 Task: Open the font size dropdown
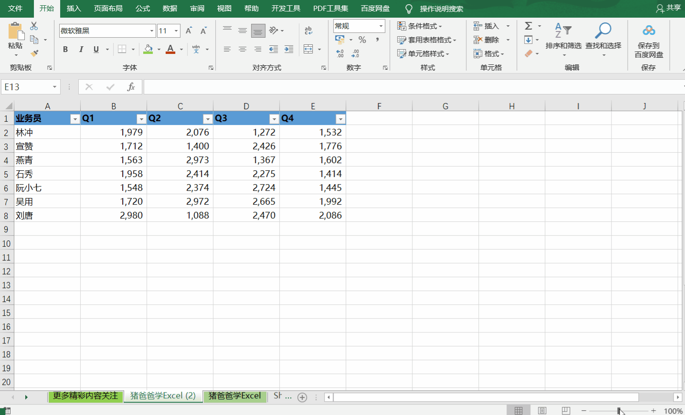point(176,31)
